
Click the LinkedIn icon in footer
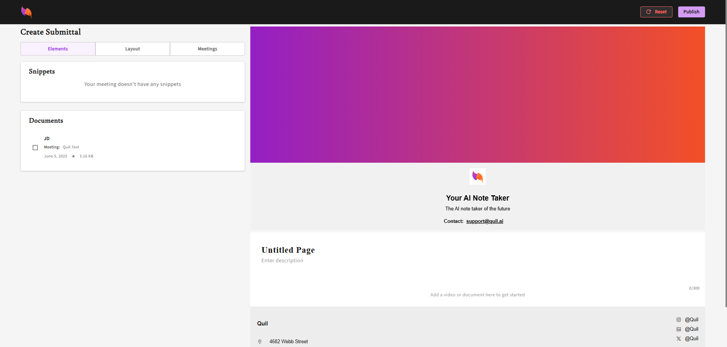coord(679,329)
